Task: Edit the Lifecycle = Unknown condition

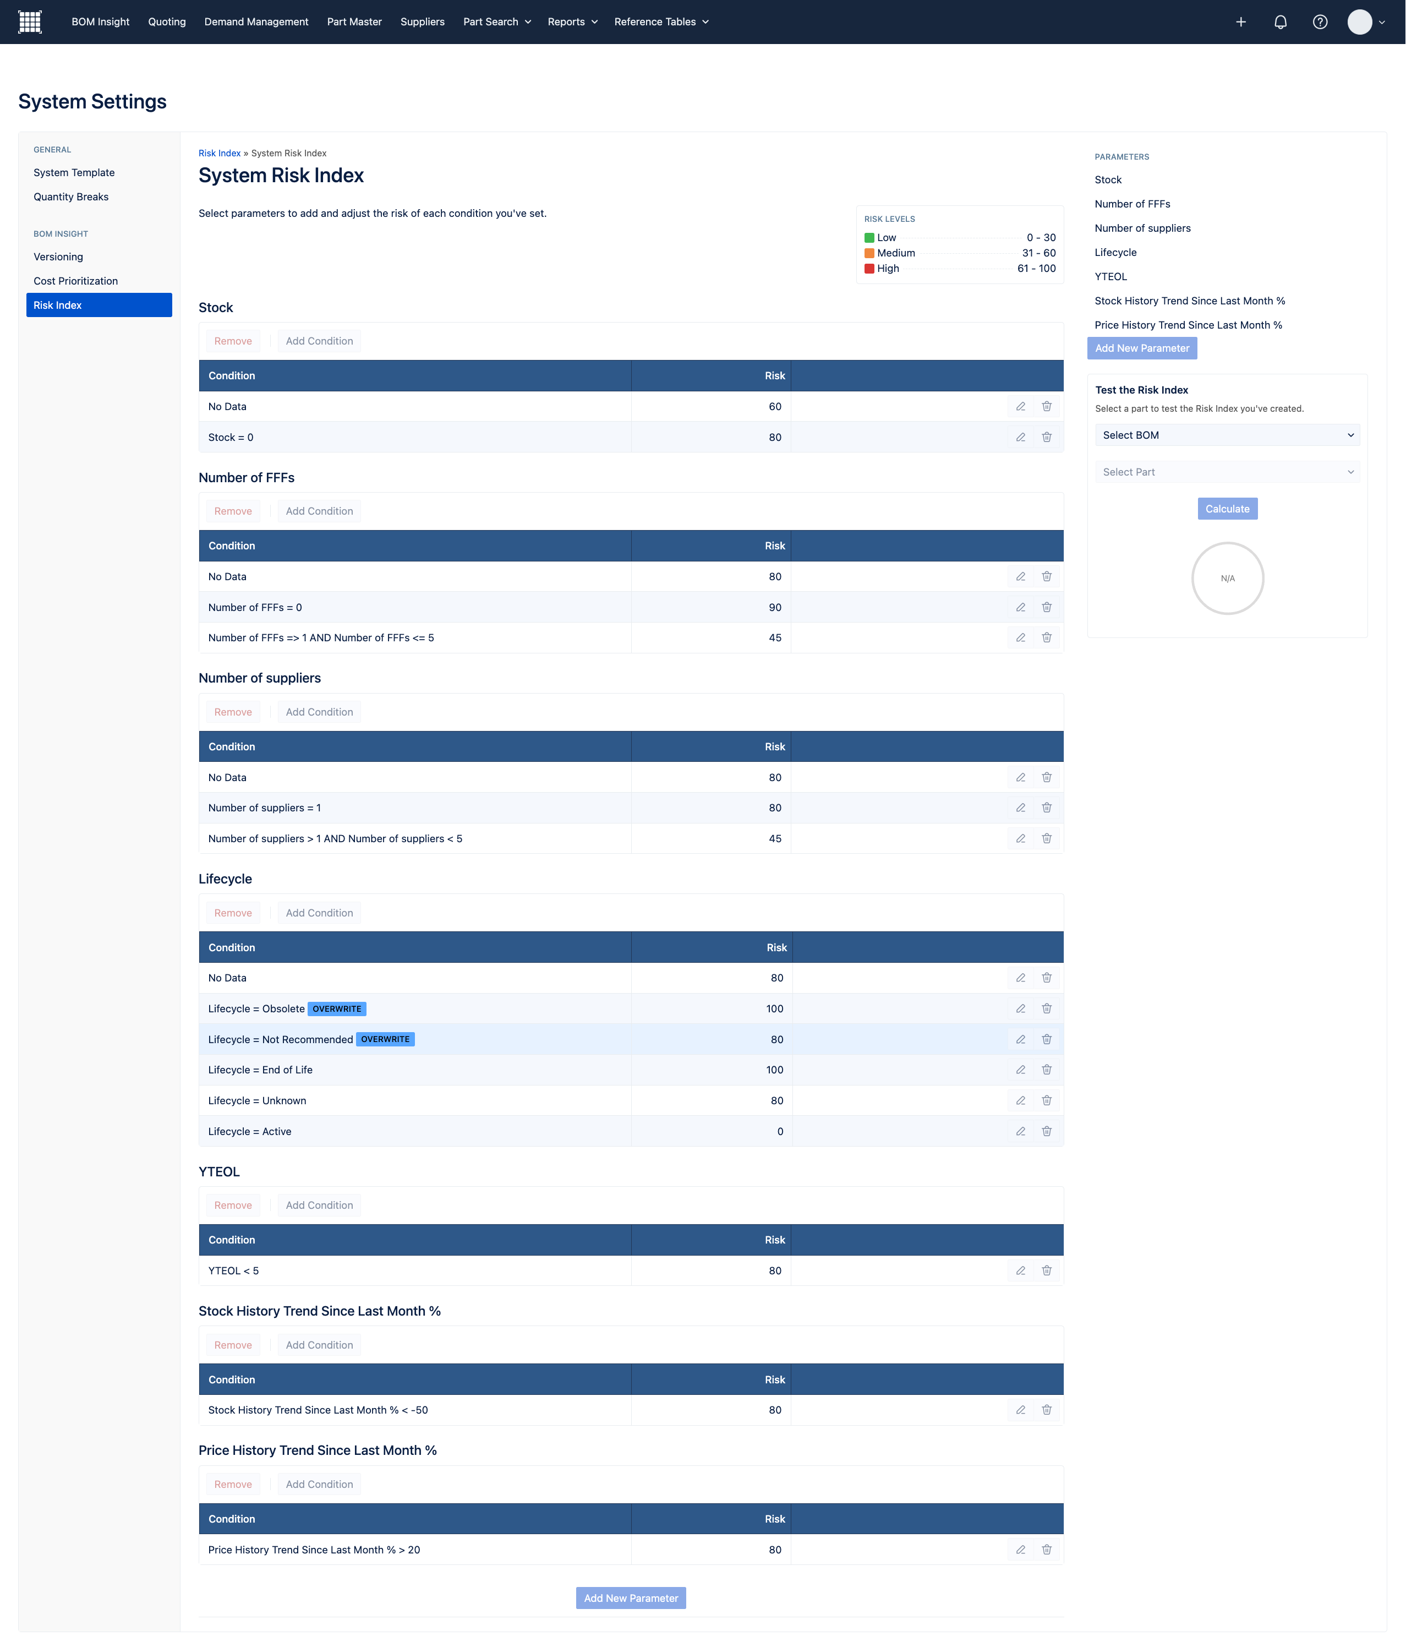Action: point(1021,1101)
